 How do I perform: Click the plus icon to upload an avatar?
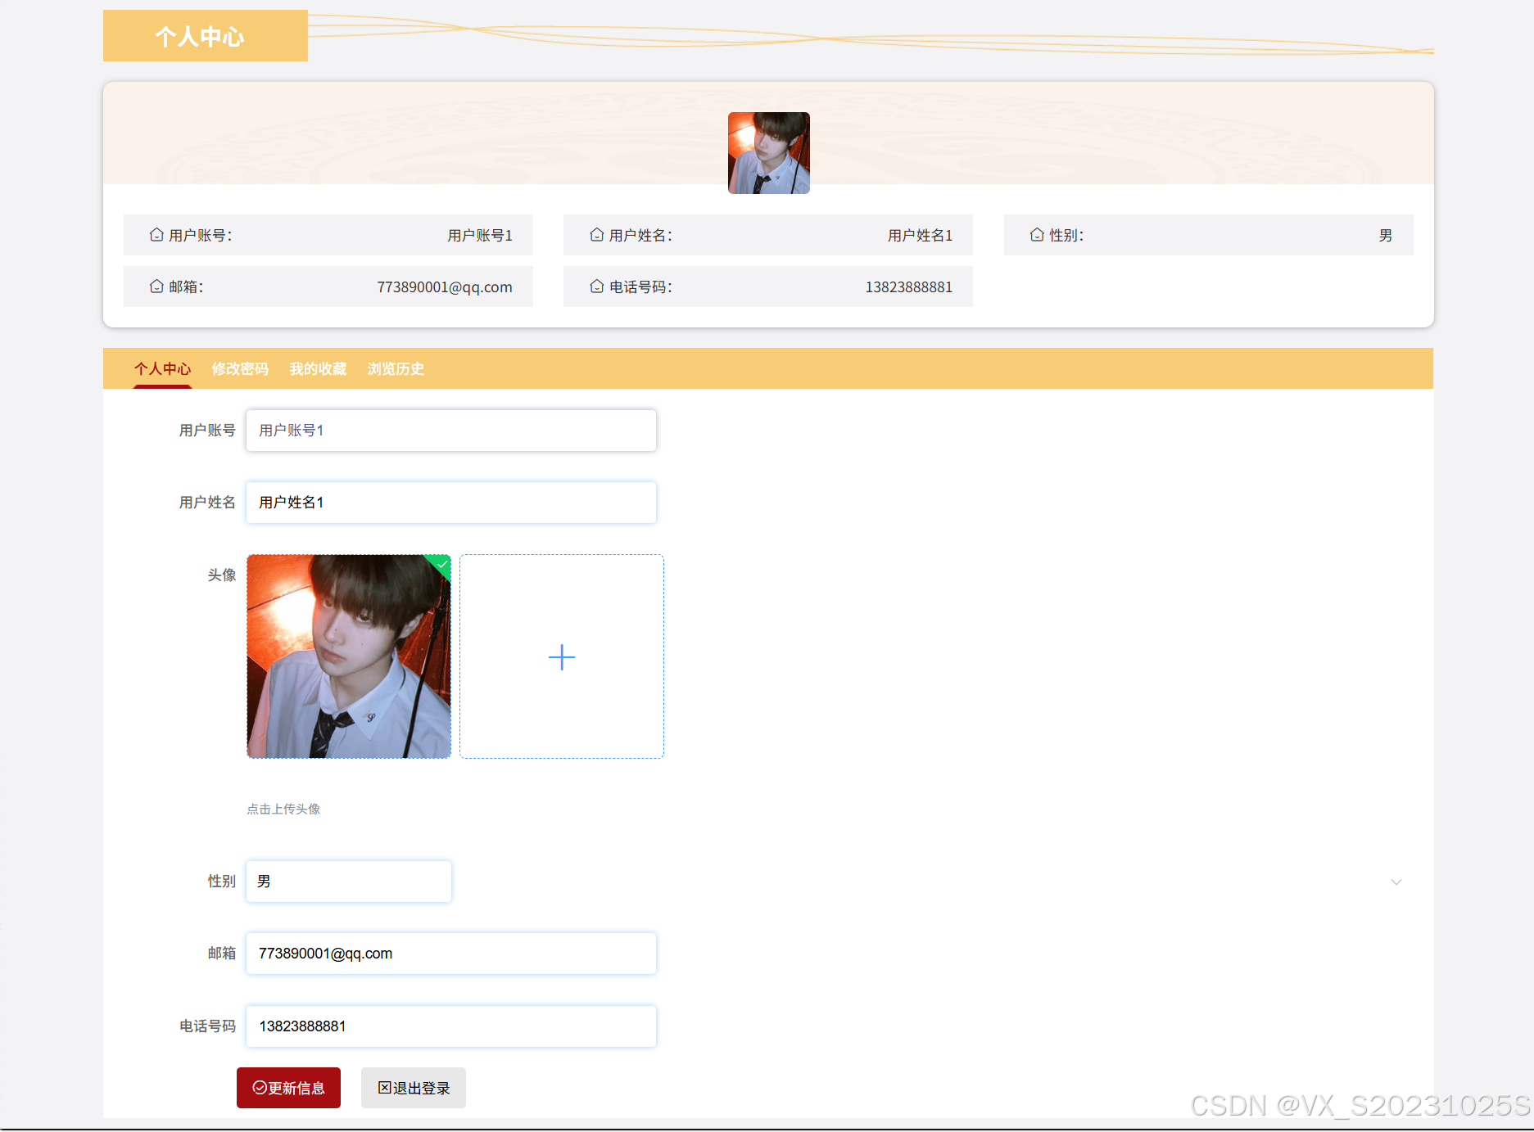pos(562,657)
